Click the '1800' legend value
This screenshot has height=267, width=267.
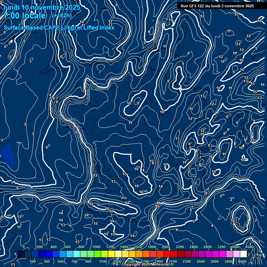(x=152, y=247)
